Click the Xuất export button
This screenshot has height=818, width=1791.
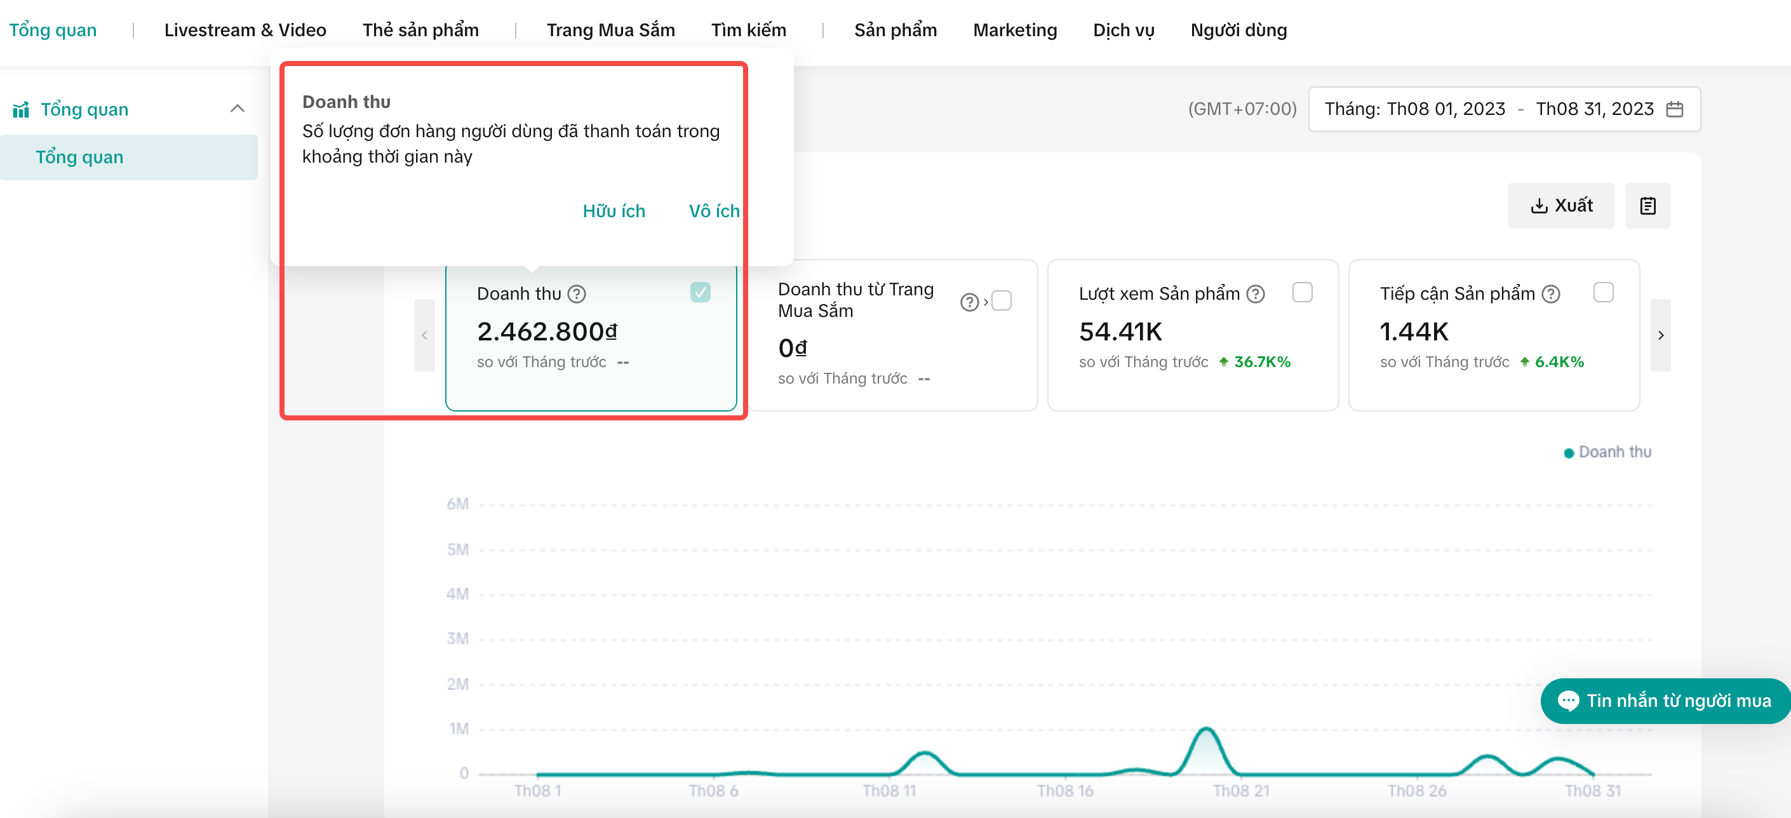(x=1560, y=206)
